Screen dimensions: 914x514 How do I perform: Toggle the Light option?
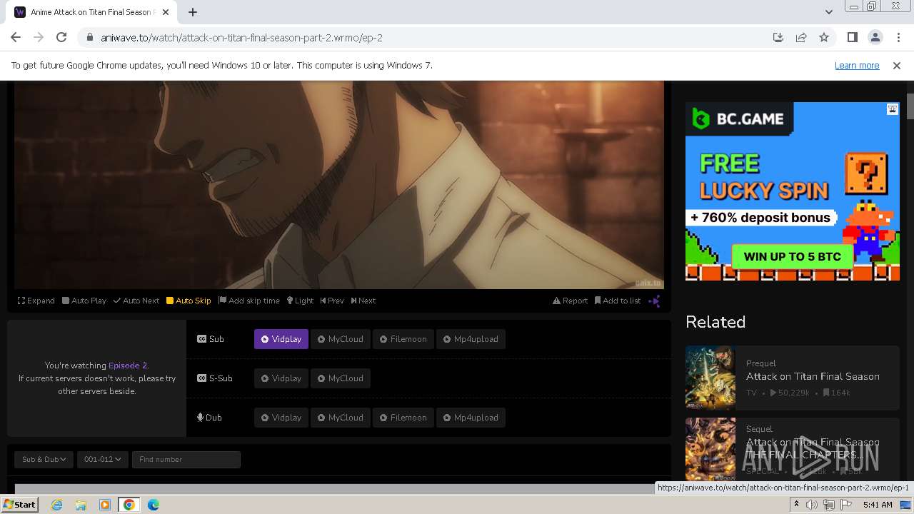pos(301,301)
